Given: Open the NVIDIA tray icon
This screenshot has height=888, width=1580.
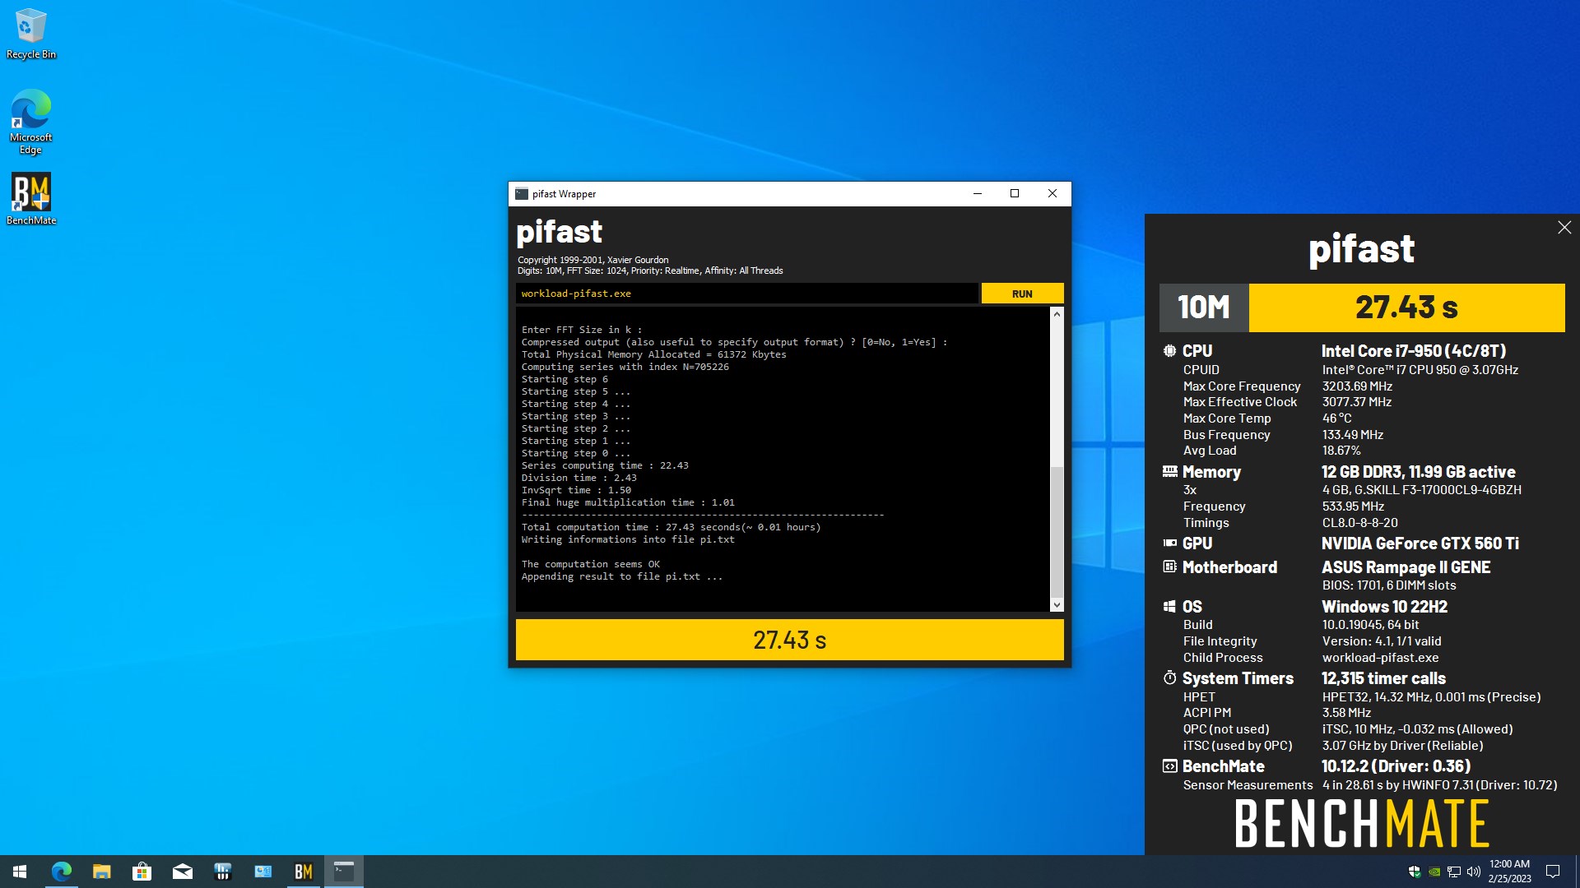Looking at the screenshot, I should pyautogui.click(x=1434, y=872).
